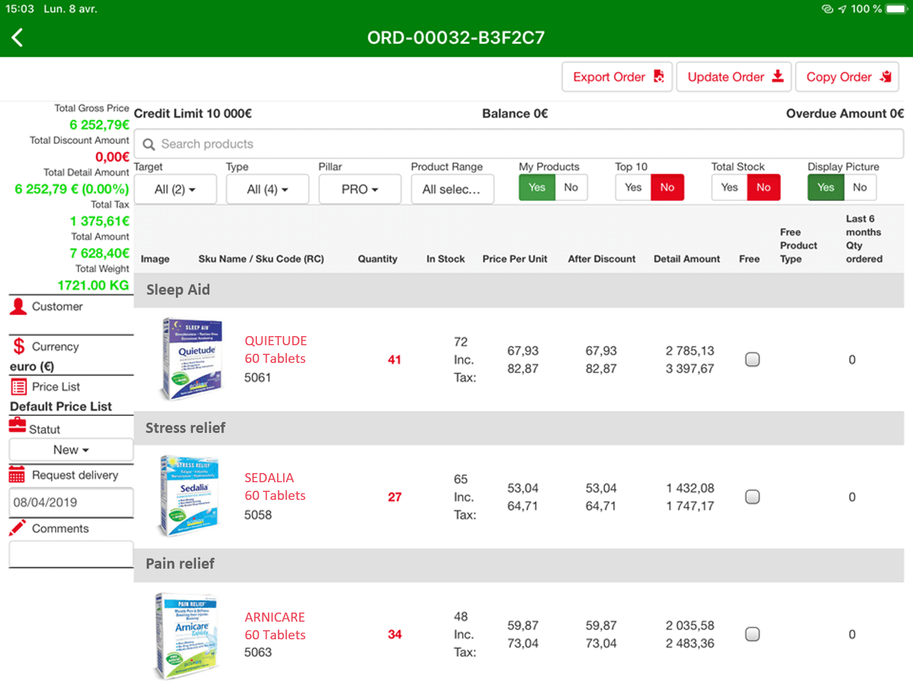Open the SEDALIA 60 Tablets product

tap(275, 487)
